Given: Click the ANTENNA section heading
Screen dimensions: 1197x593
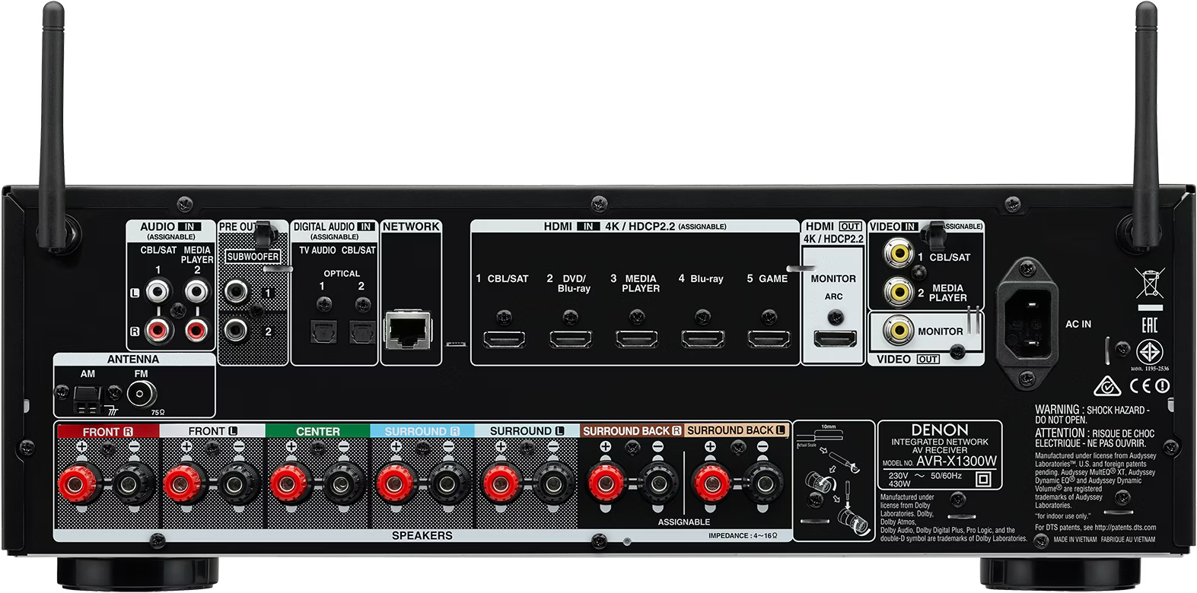Looking at the screenshot, I should coord(133,360).
